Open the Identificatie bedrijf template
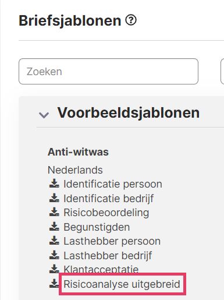The image size is (224, 300). click(x=109, y=198)
